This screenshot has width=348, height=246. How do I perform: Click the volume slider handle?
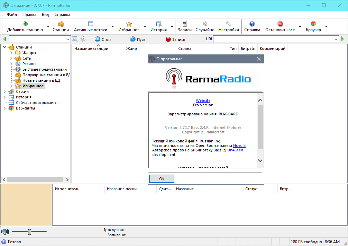[x=30, y=231]
